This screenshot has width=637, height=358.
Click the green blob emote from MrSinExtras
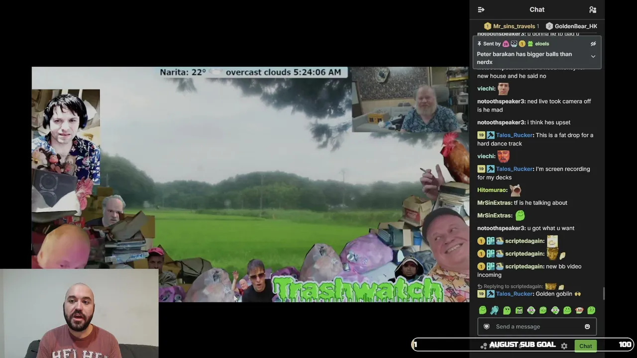click(520, 215)
